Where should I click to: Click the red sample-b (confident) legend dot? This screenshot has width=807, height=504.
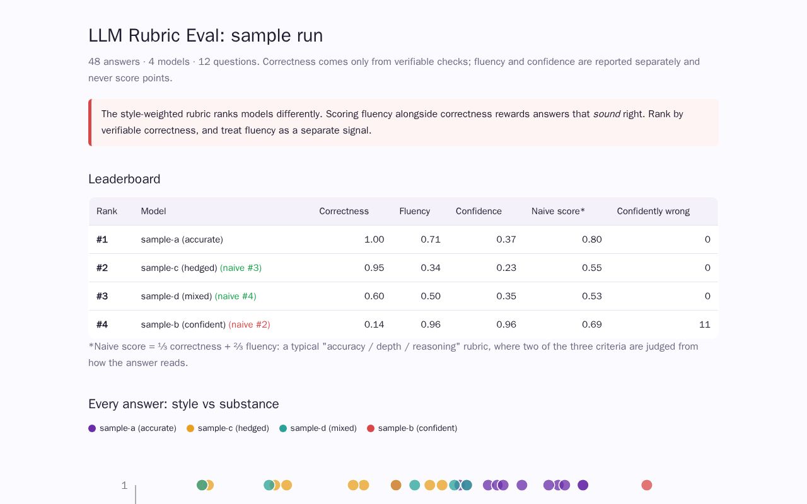point(371,428)
